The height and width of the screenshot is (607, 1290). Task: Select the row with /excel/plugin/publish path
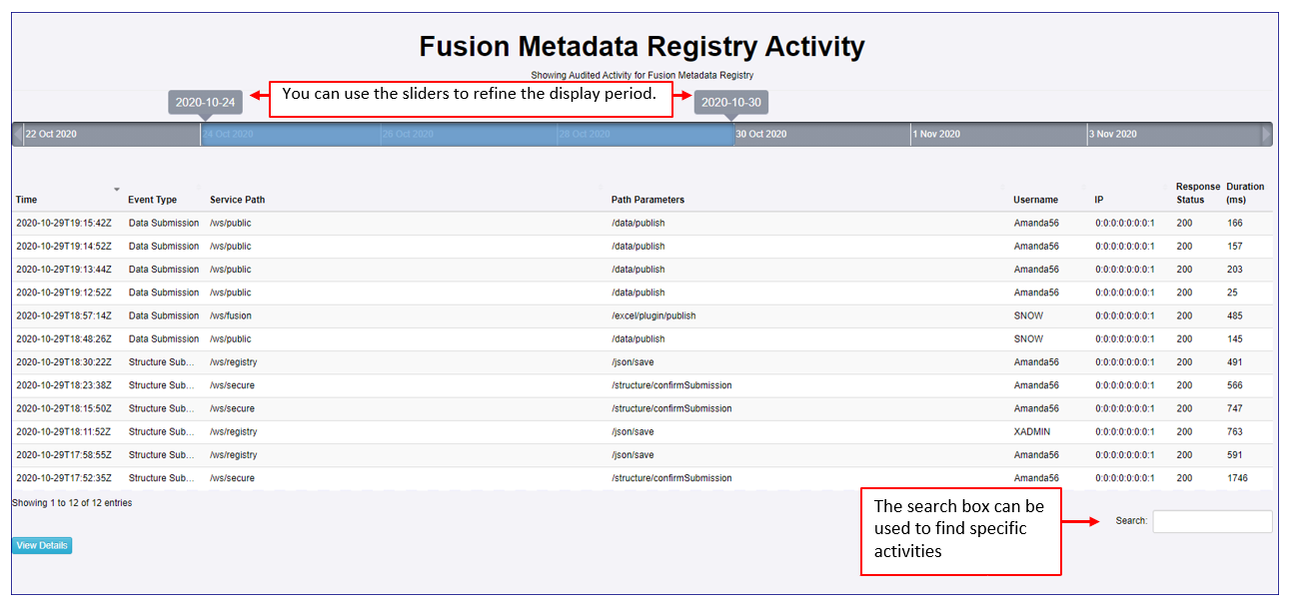coord(653,315)
